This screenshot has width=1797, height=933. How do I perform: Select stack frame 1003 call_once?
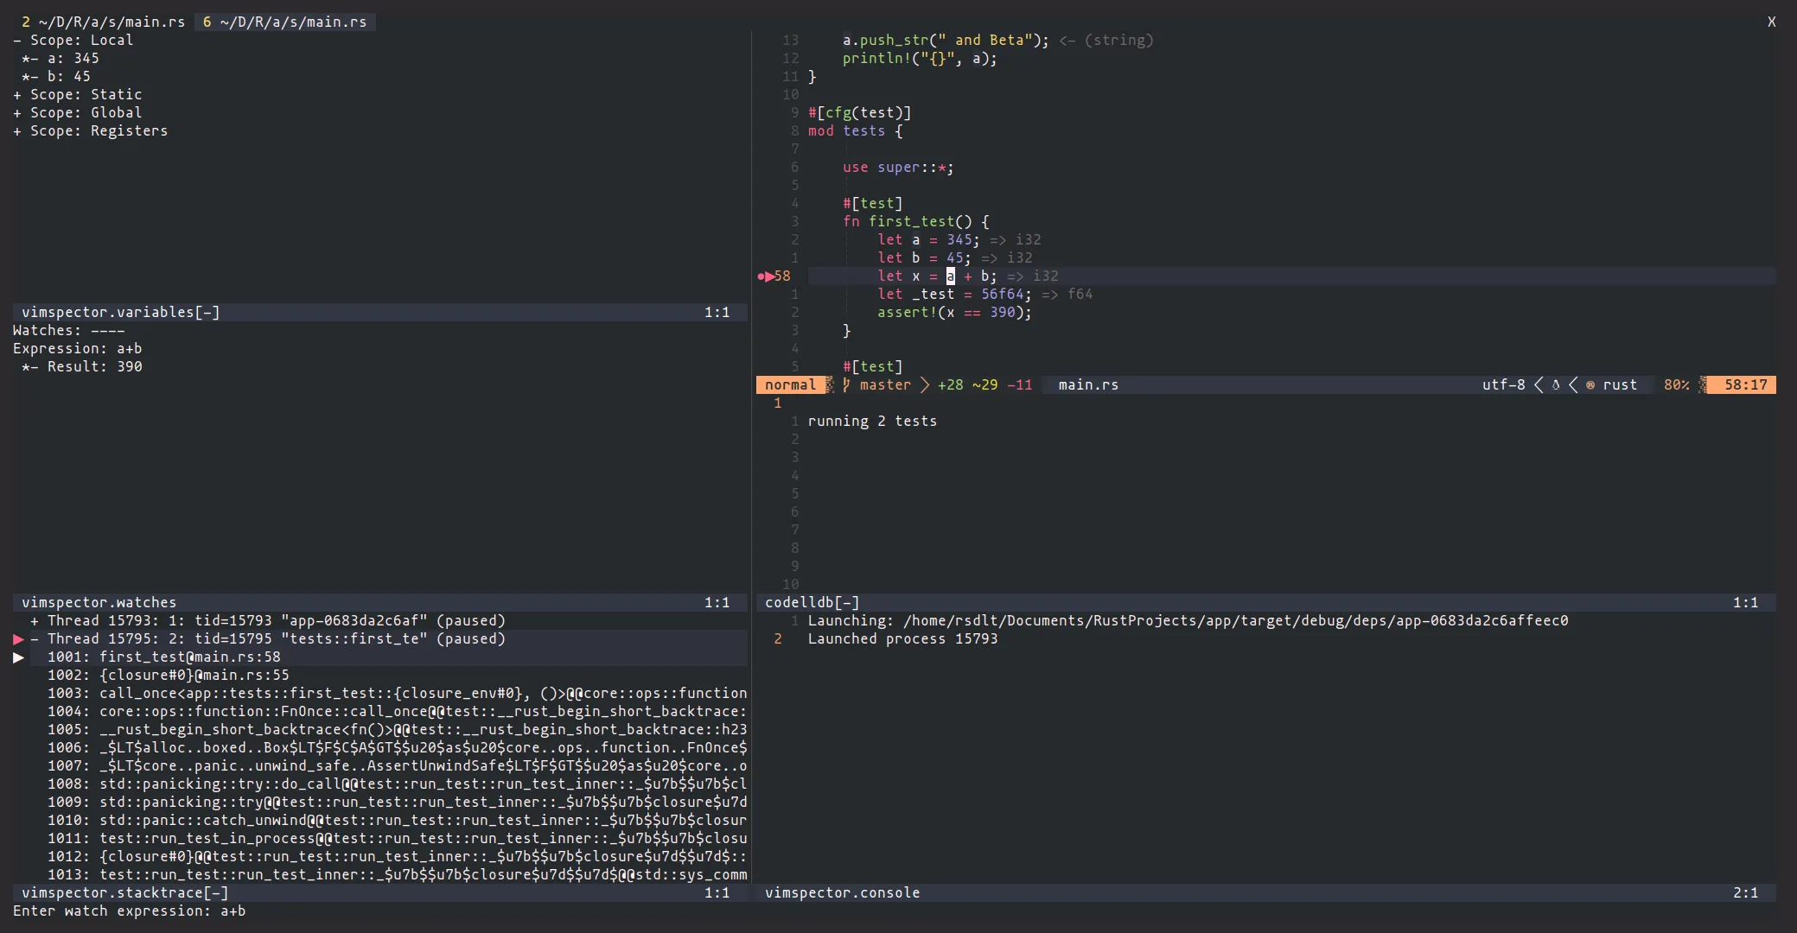coord(398,694)
